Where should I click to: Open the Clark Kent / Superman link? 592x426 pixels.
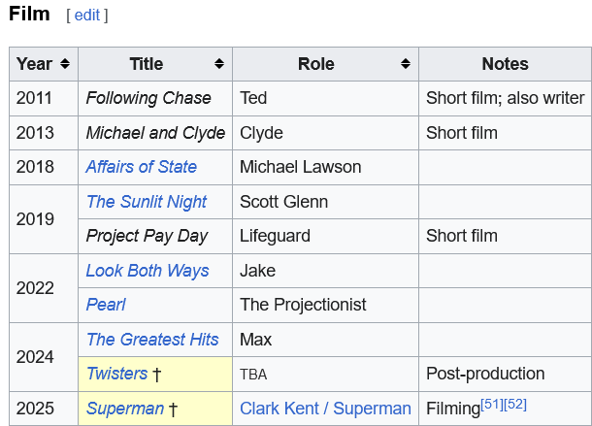[325, 409]
